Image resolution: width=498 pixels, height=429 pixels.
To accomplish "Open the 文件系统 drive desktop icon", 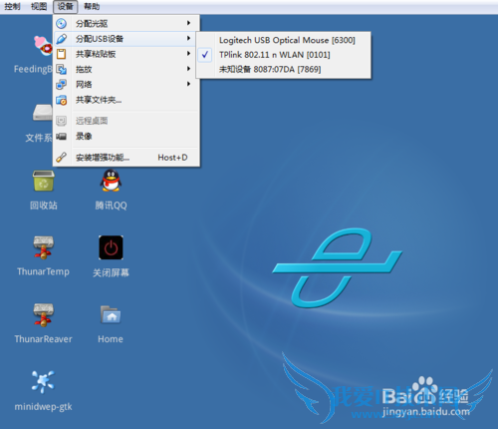I will coord(43,113).
